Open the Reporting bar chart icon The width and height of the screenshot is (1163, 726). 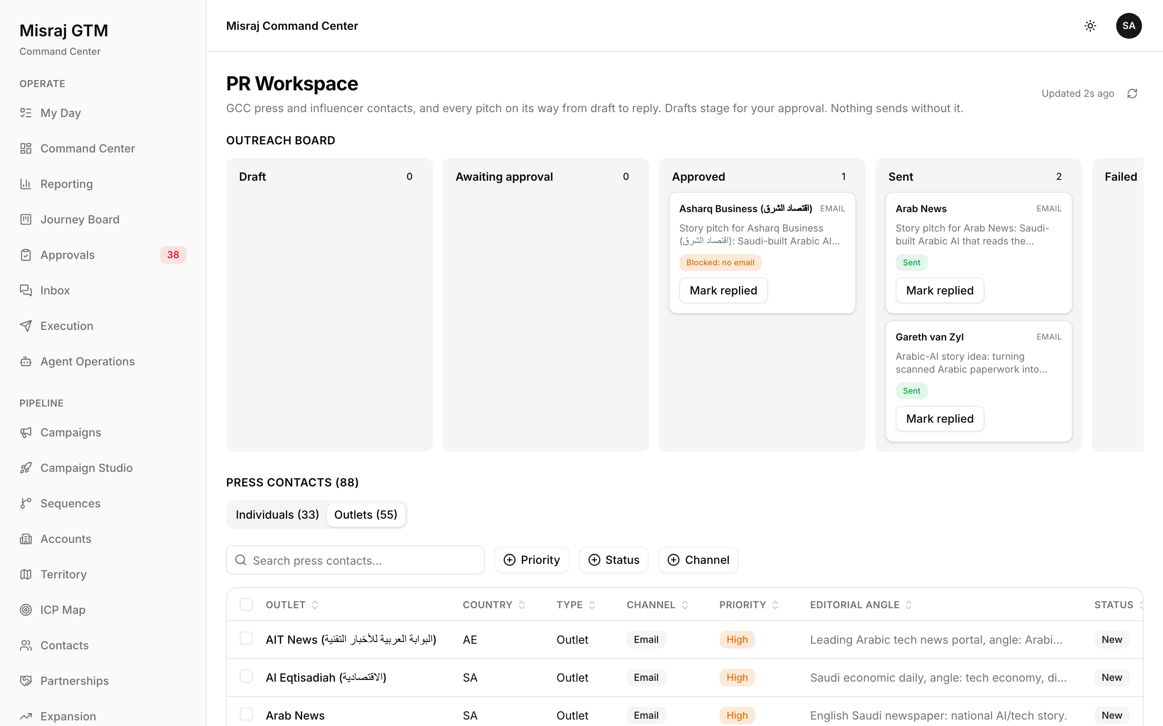[26, 184]
